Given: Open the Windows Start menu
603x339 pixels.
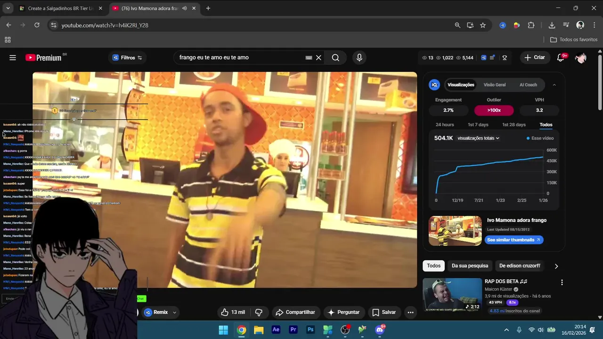Looking at the screenshot, I should (x=223, y=330).
